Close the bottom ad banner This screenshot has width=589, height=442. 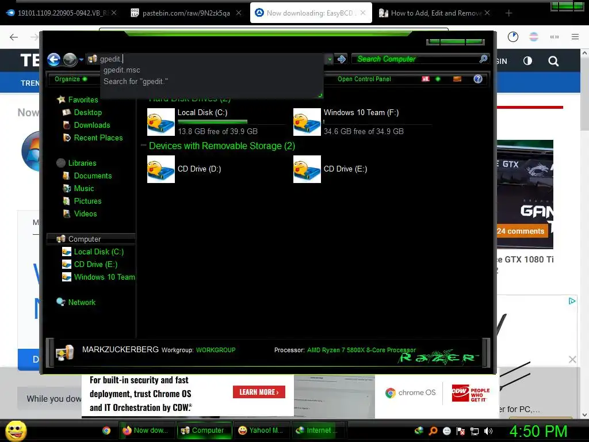click(572, 360)
